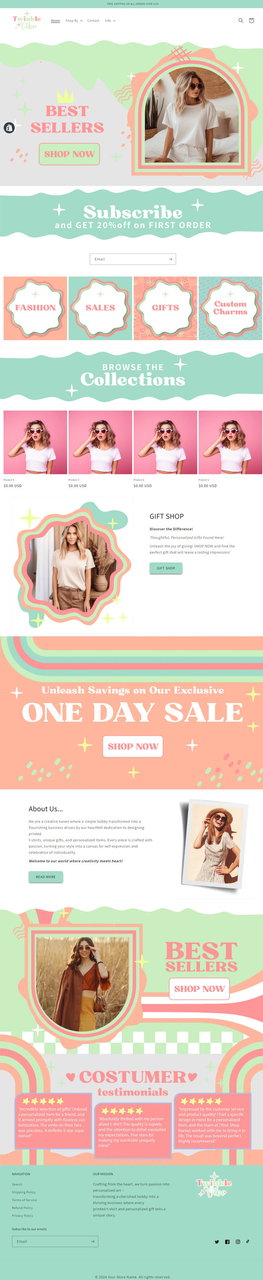The height and width of the screenshot is (1280, 263).
Task: Open the FASHION collection tile
Action: click(35, 308)
